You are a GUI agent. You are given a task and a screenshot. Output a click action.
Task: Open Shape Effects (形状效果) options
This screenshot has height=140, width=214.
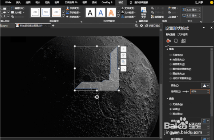coord(73,17)
